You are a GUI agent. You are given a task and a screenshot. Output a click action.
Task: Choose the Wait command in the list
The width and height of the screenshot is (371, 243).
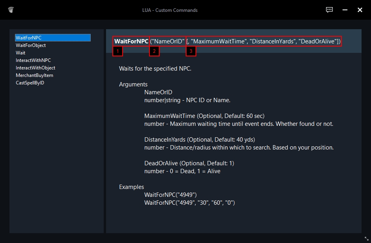click(21, 53)
